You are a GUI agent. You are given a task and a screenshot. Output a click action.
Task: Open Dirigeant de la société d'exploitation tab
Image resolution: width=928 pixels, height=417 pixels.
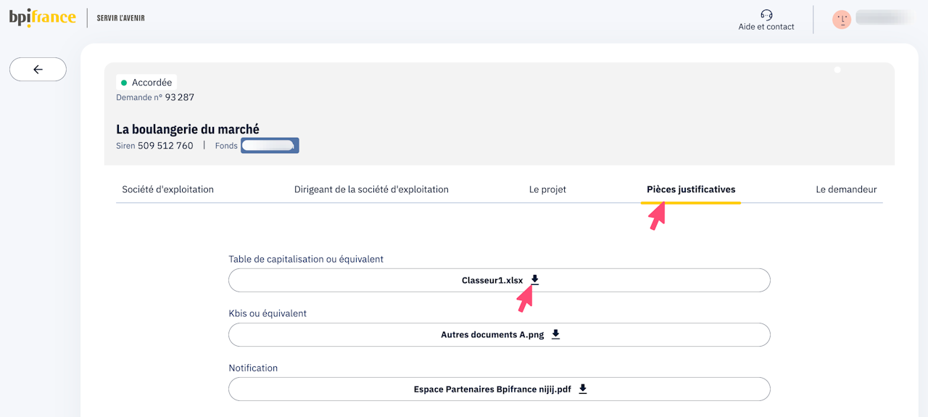coord(371,189)
